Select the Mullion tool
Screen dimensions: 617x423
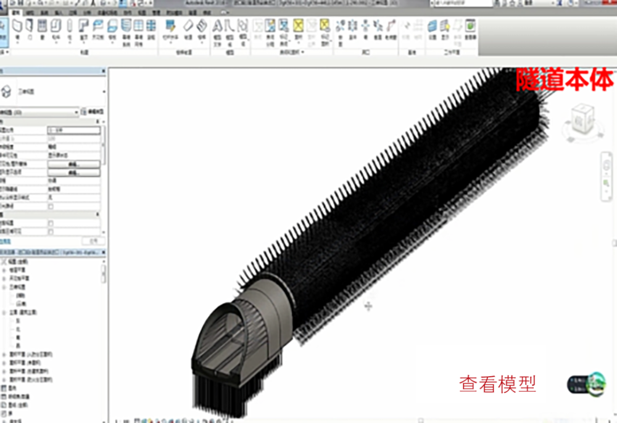pos(151,29)
